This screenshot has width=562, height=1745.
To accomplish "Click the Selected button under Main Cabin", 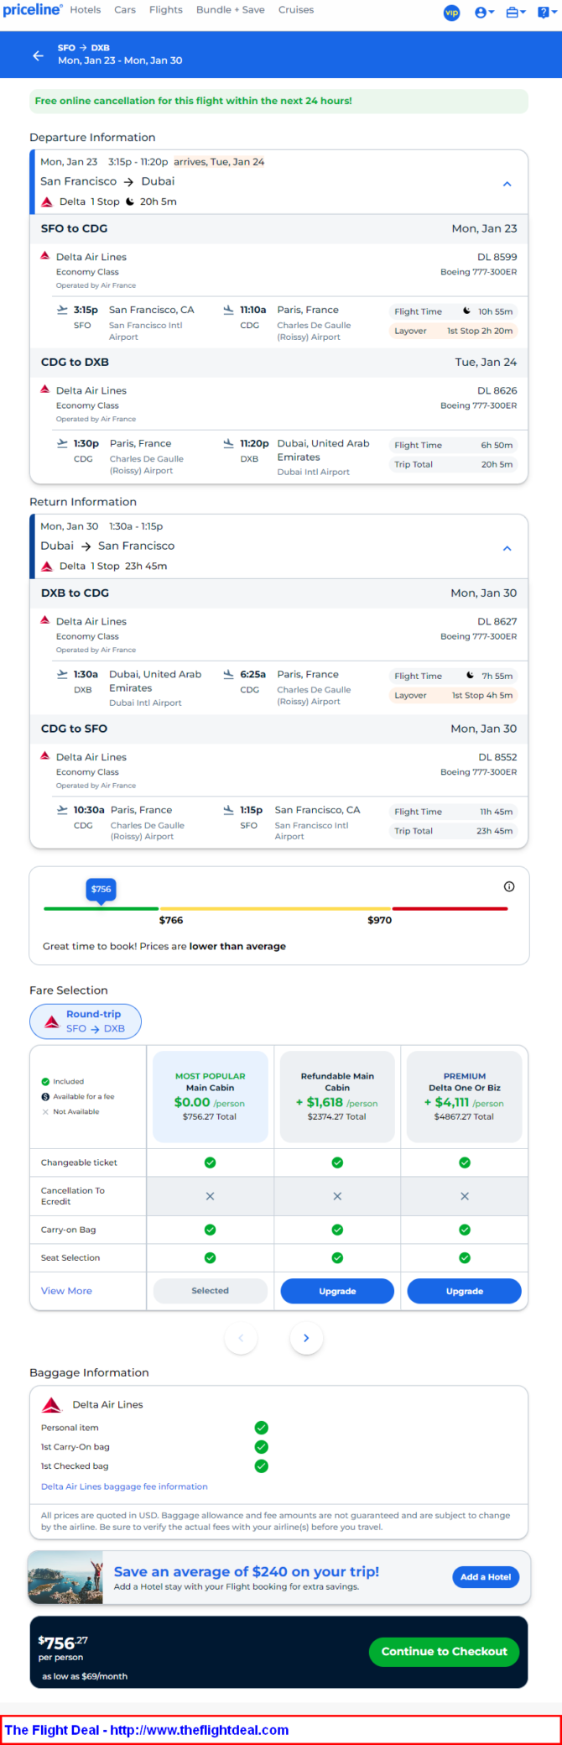I will pos(210,1291).
